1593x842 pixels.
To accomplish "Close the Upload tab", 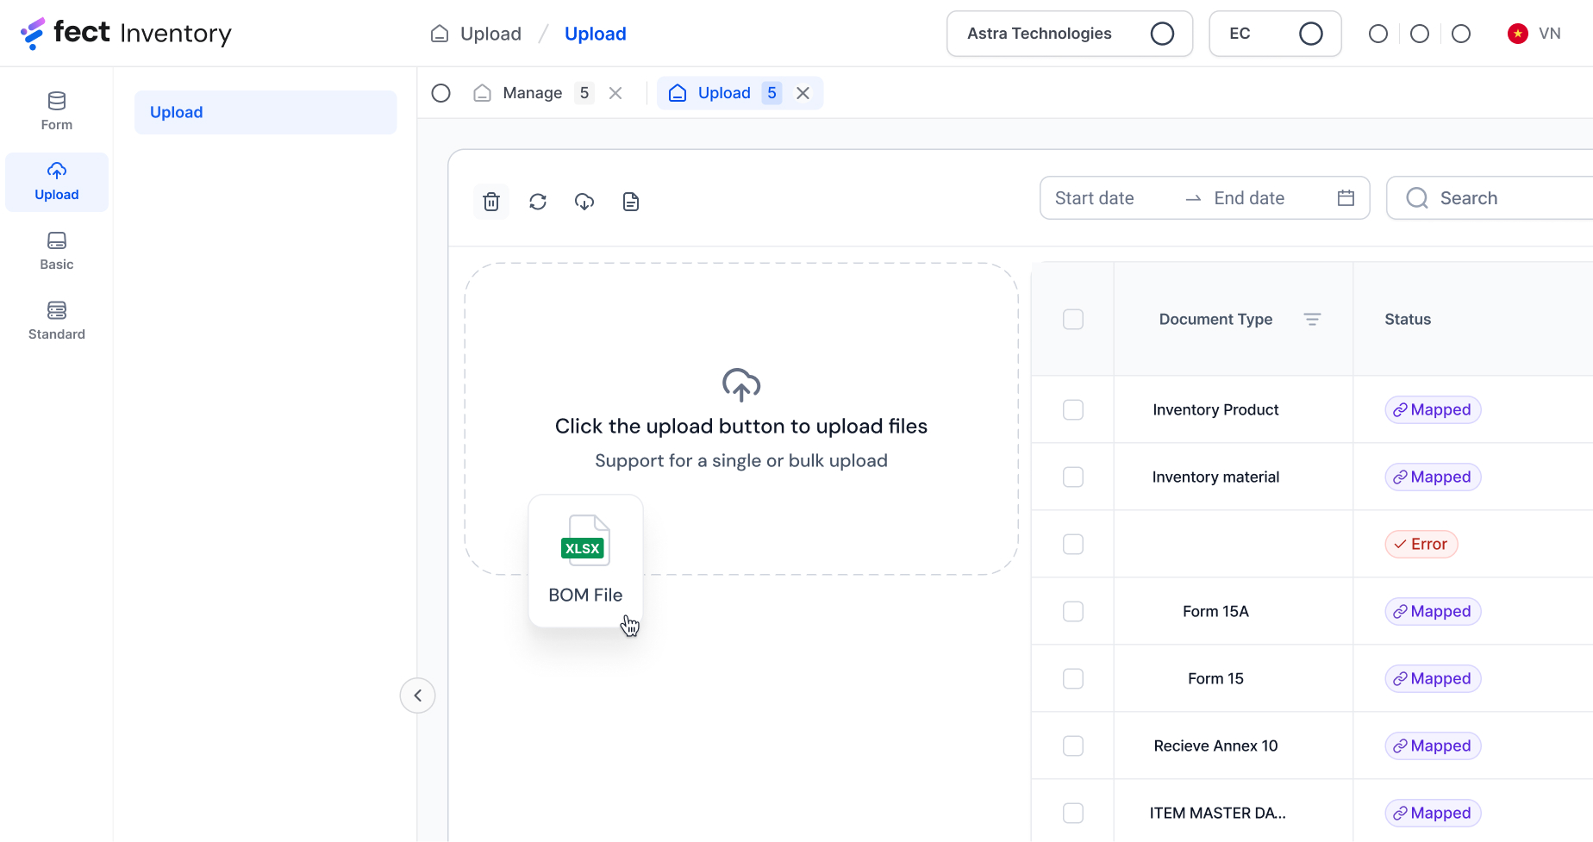I will point(803,93).
